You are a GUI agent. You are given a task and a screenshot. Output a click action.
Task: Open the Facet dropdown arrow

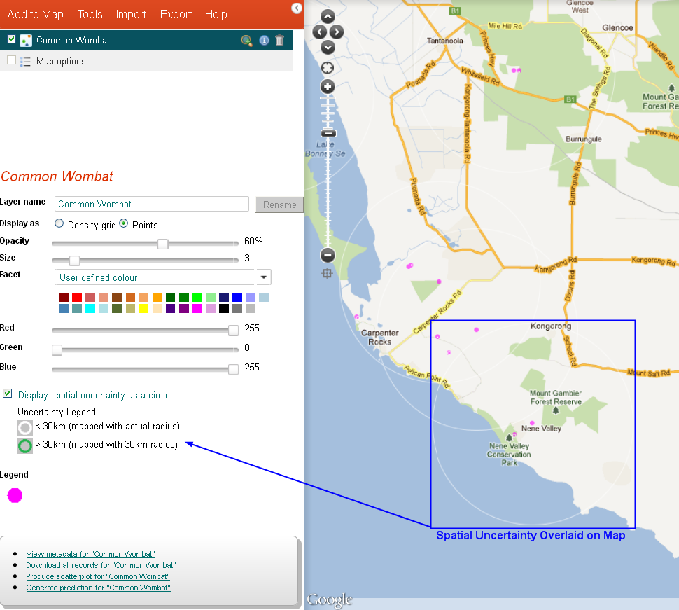coord(264,277)
